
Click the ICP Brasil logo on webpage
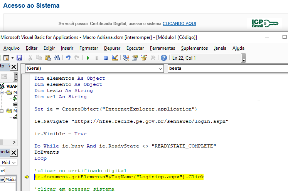264,23
